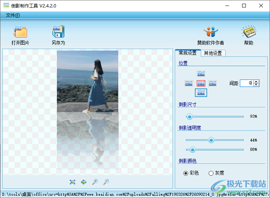Zoom in the preview image
This screenshot has width=270, height=198.
95,182
